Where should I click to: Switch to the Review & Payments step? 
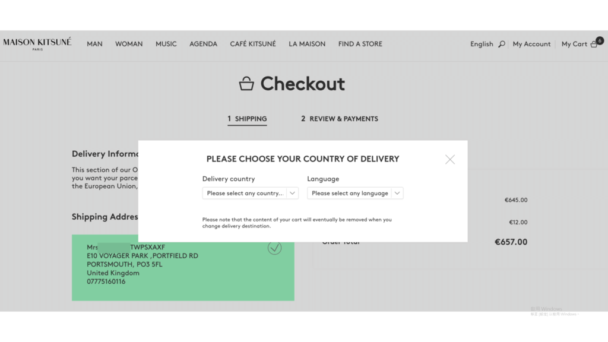point(339,119)
